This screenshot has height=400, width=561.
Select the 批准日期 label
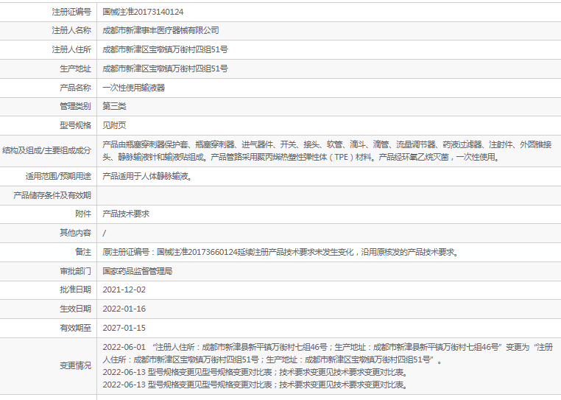coord(76,290)
